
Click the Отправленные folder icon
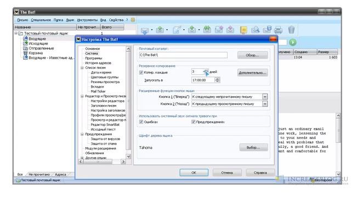coord(26,48)
